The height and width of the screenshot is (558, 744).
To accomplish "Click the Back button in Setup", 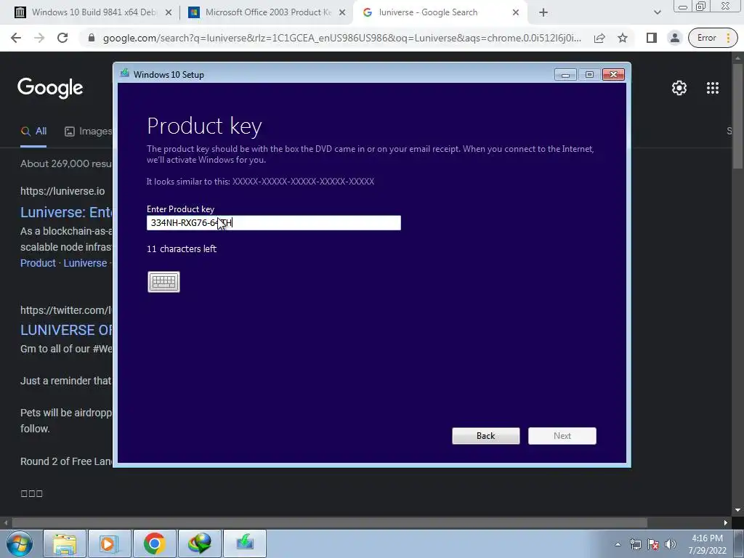I will click(x=485, y=436).
